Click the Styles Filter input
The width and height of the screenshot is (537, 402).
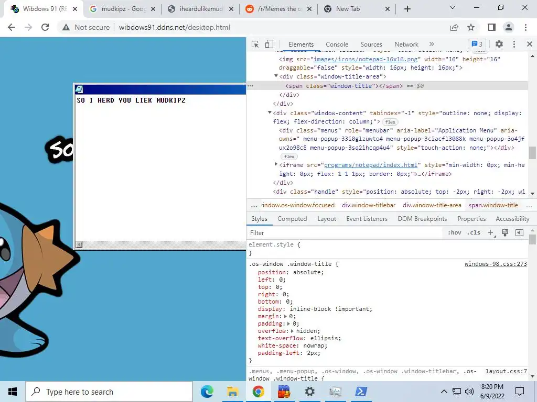pos(344,233)
